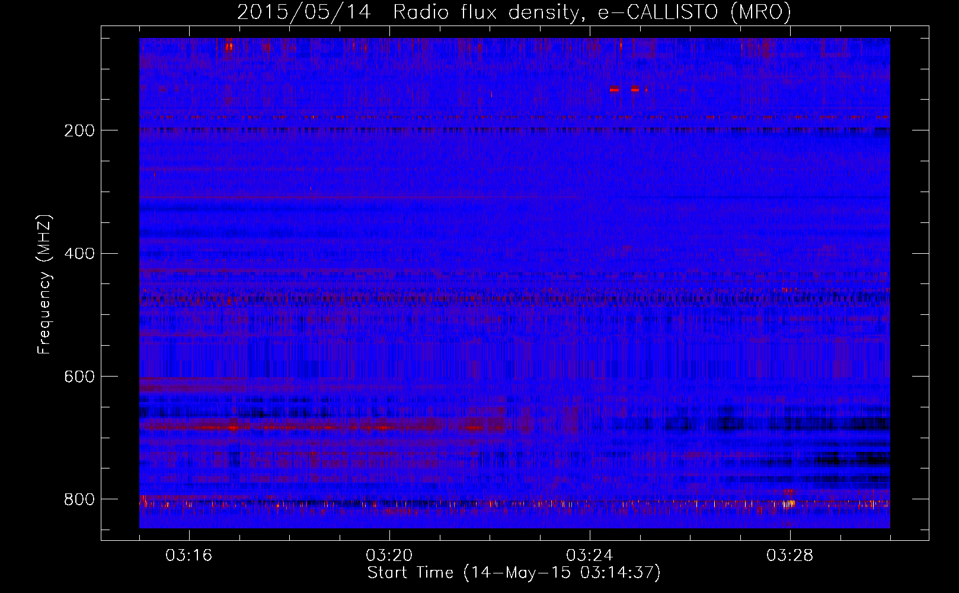Click the 600 frequency tick label
Screen dimensions: 959x593
tap(79, 377)
